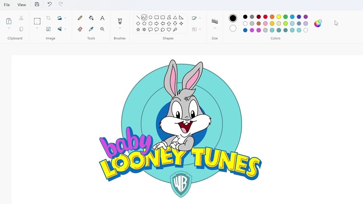Pick the Down arrow shape
This screenshot has height=204, width=363.
click(x=175, y=24)
